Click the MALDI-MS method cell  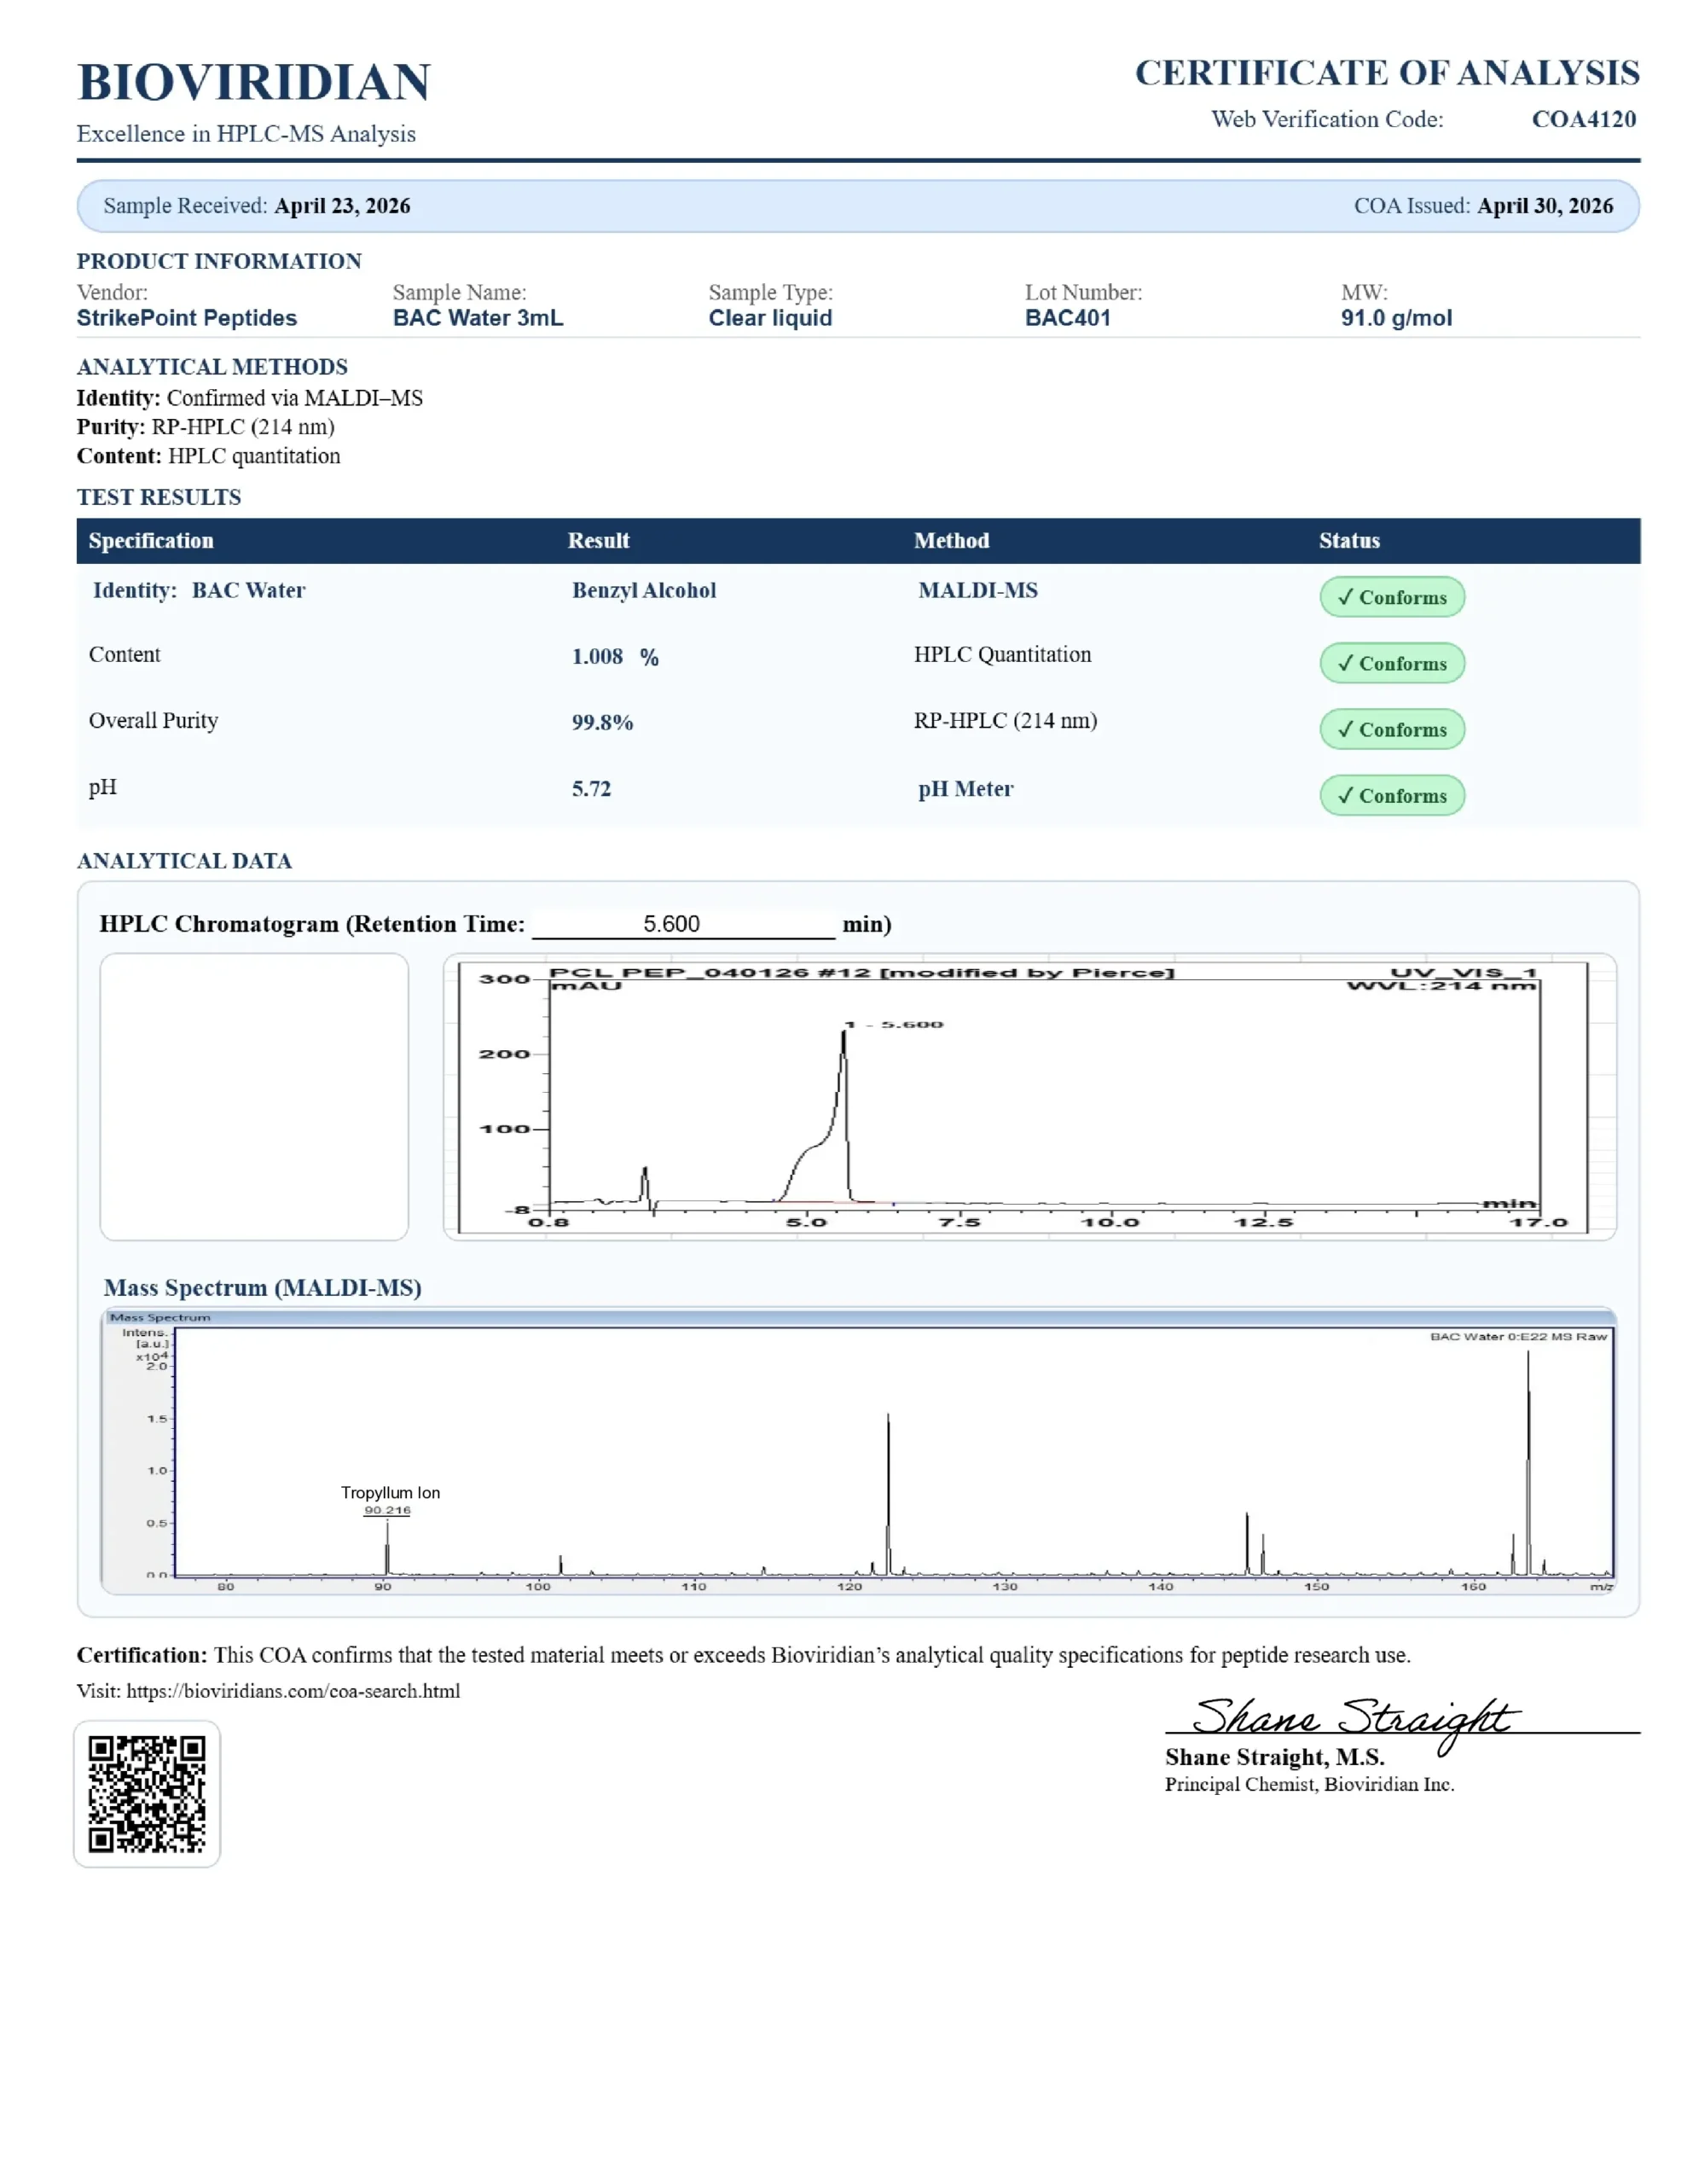978,591
